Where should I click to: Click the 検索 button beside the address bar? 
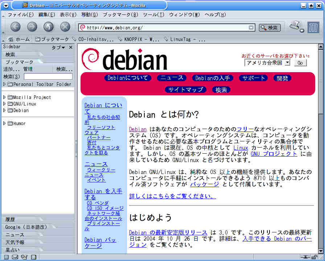click(270, 28)
